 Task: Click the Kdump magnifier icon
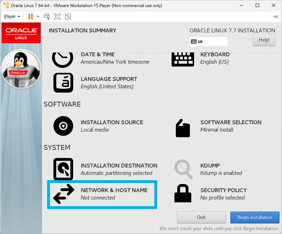[183, 169]
